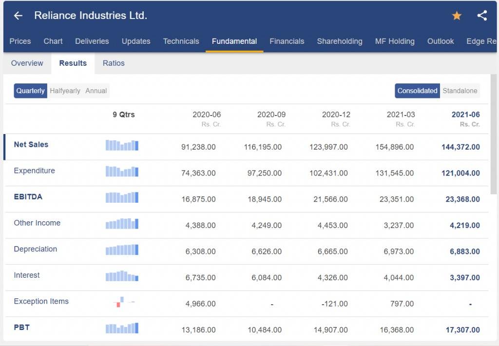Click the Net Sales row label
499x346 pixels.
pyautogui.click(x=31, y=145)
